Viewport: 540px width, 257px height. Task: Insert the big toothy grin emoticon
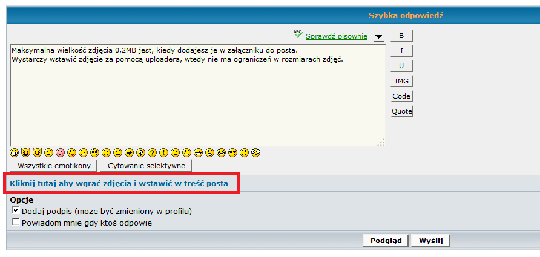(14, 152)
